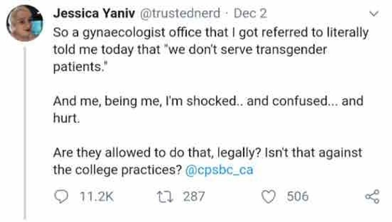Expand the tweet options chevron menu
Viewport: 392px width, 222px height.
click(374, 14)
